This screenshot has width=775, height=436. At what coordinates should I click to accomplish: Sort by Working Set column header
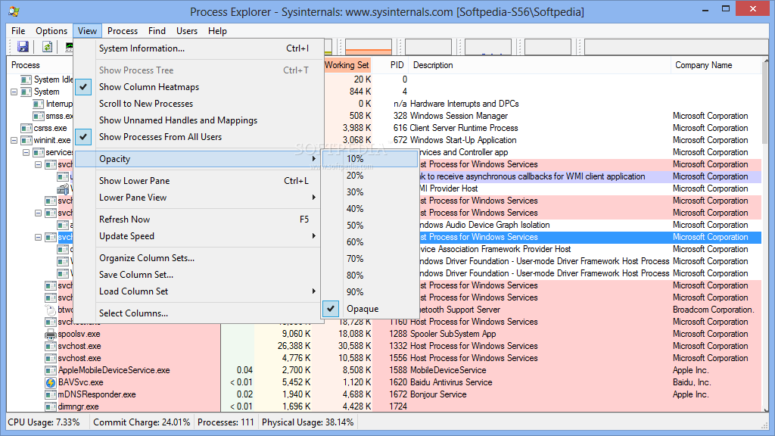(x=347, y=65)
